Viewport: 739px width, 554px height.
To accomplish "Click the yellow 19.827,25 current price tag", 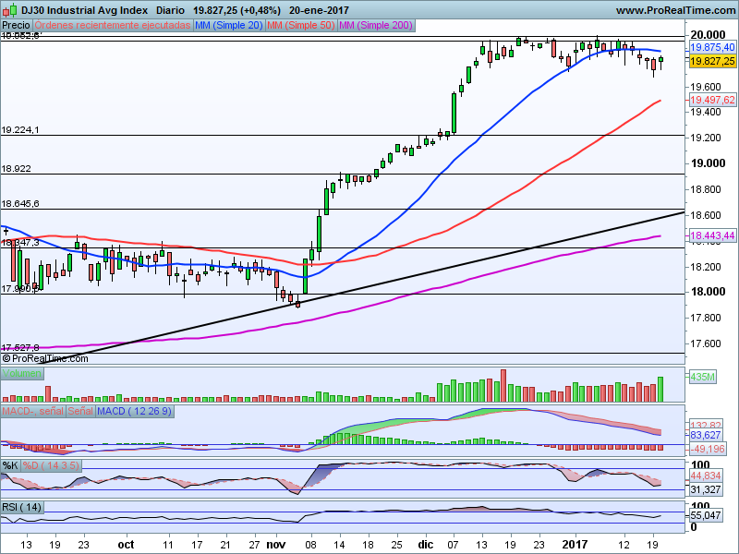I will [712, 61].
